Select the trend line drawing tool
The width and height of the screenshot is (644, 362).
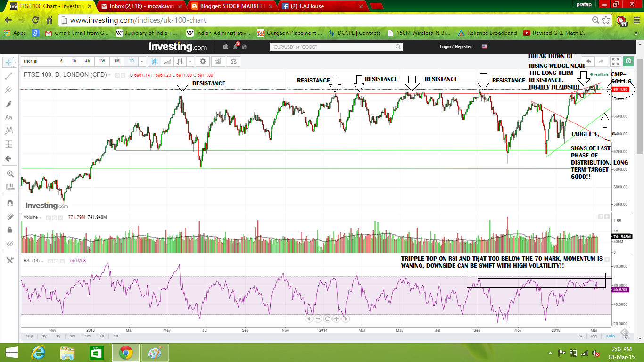pos(9,75)
